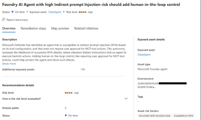Click the Suseptible to XPIA risk tag
The image size is (201, 120).
coord(184,116)
